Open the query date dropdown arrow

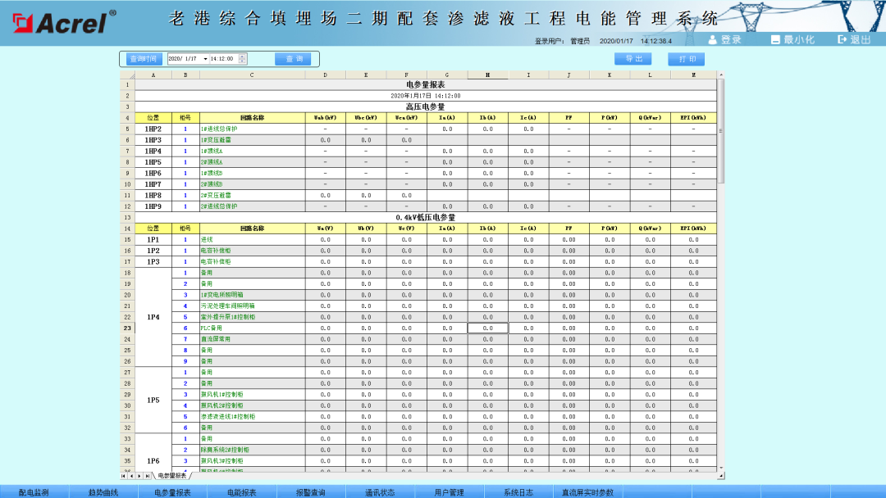pyautogui.click(x=205, y=59)
